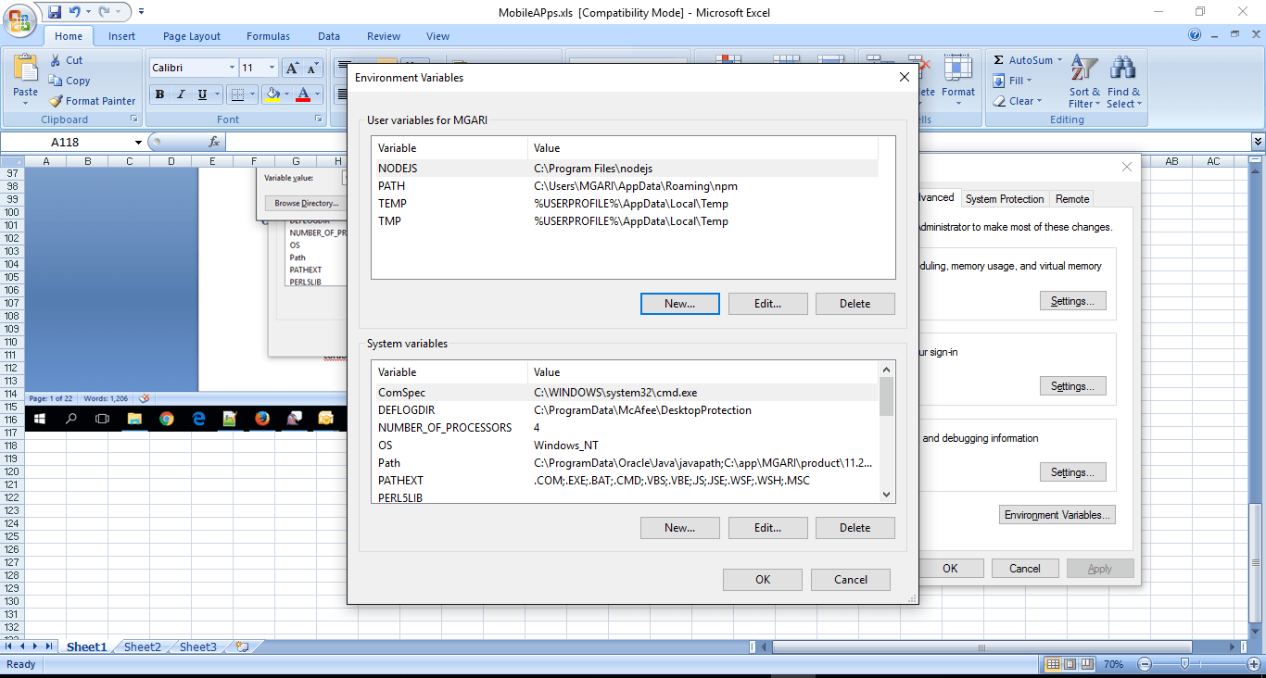
Task: Apply the yellow Fill Color bucket
Action: tap(272, 94)
